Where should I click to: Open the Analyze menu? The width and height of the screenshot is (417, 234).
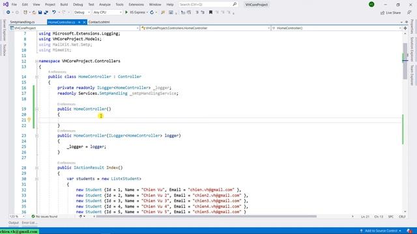105,5
